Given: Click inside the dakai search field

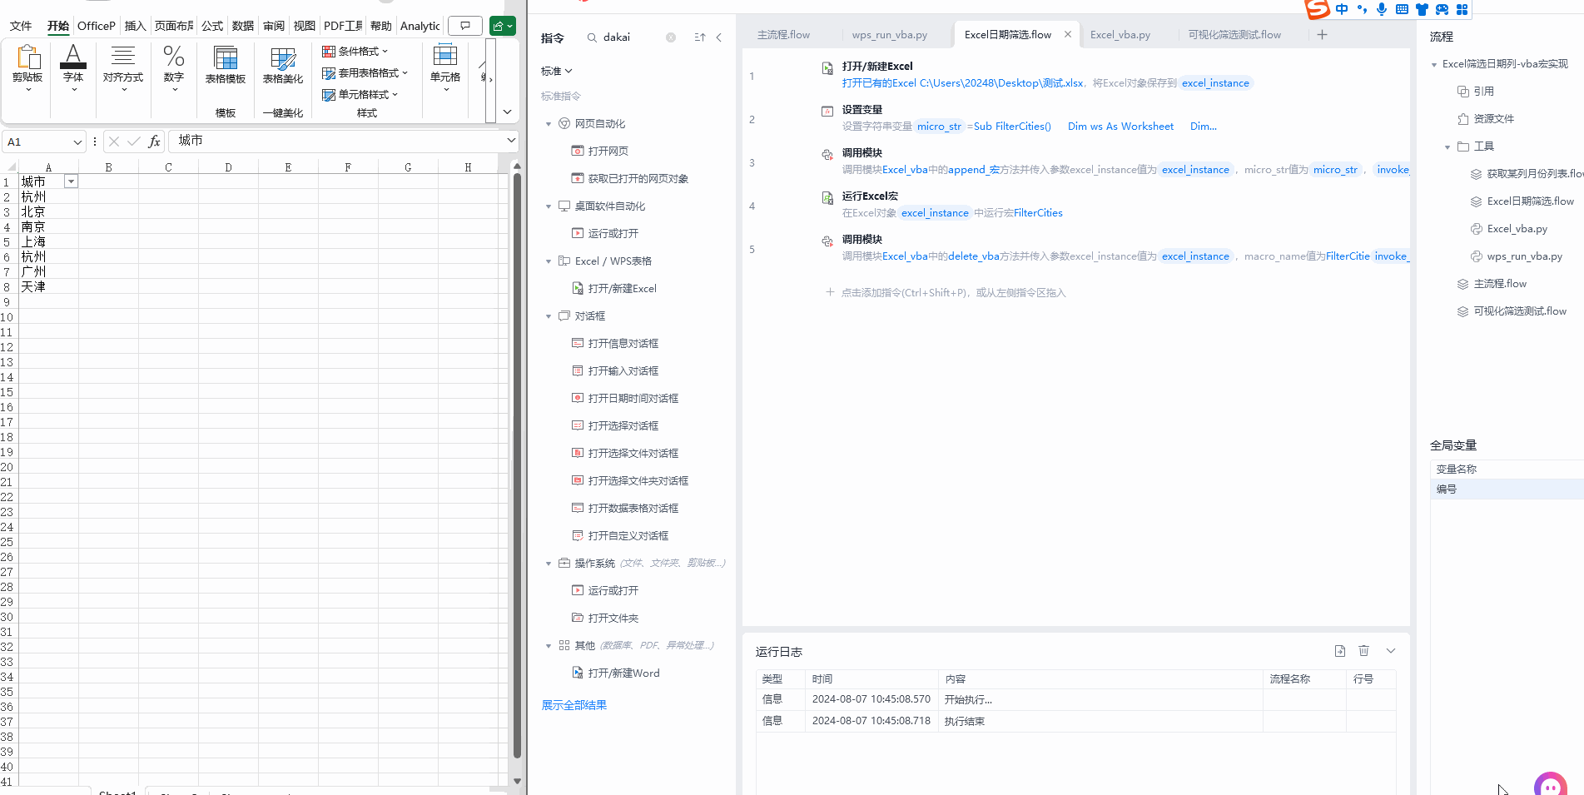Looking at the screenshot, I should click(x=633, y=37).
